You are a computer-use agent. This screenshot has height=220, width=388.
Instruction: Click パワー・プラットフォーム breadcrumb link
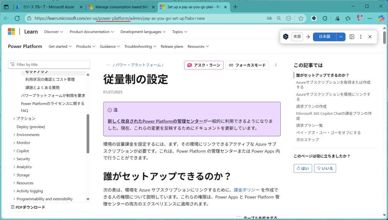pos(138,65)
